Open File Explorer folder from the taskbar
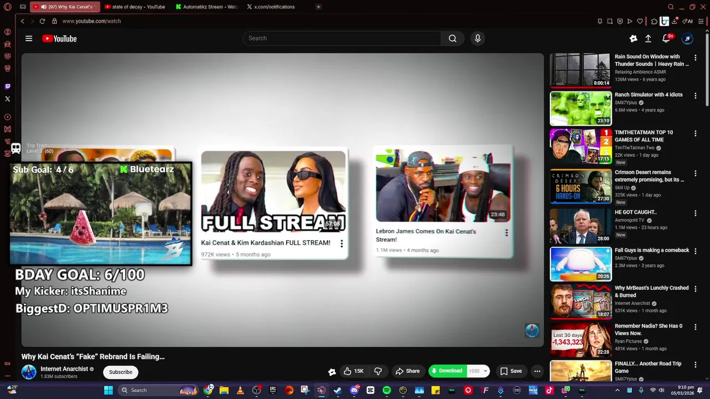The width and height of the screenshot is (710, 399). 224,390
